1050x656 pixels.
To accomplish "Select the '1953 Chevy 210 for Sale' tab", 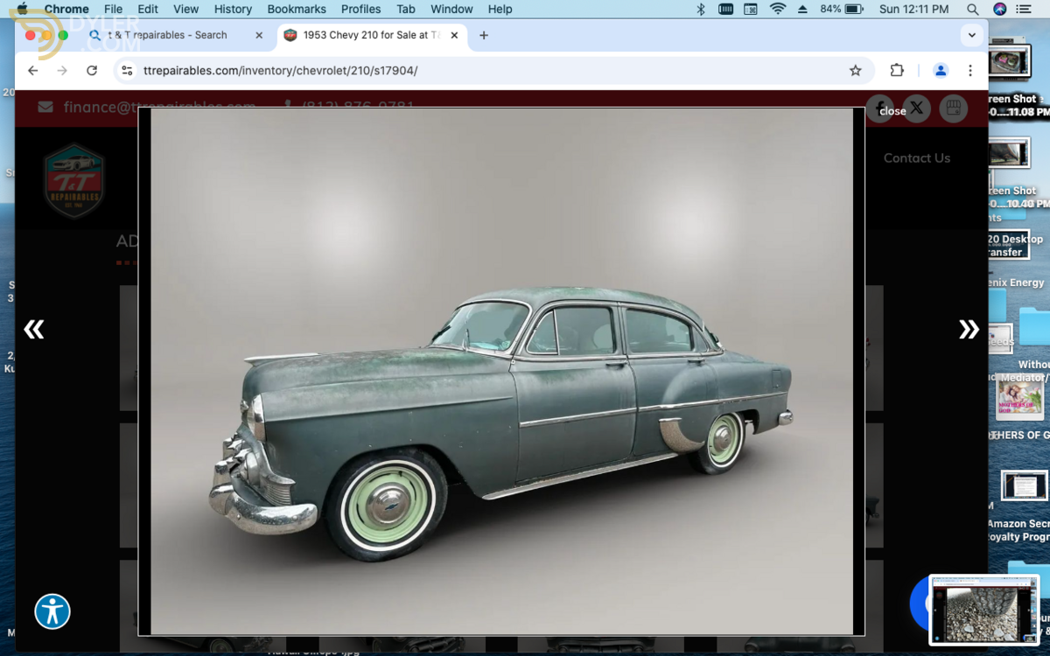I will tap(370, 35).
